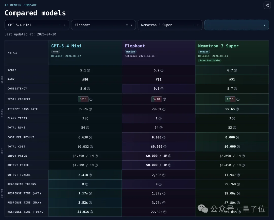Click help icon beside GPT-5.4 Mini score 5.1

[x=89, y=70]
